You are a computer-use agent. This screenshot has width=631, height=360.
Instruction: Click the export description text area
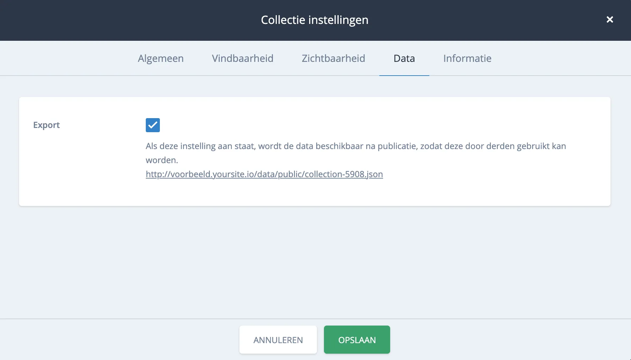coord(352,153)
